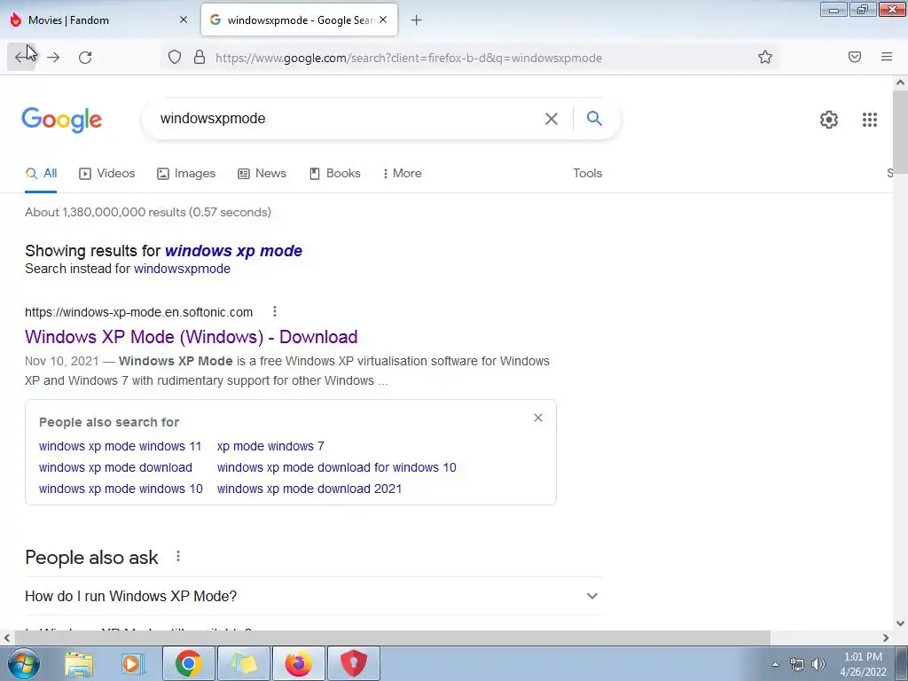
Task: Click 'windows xp mode download 2021' suggestion
Action: (x=309, y=489)
